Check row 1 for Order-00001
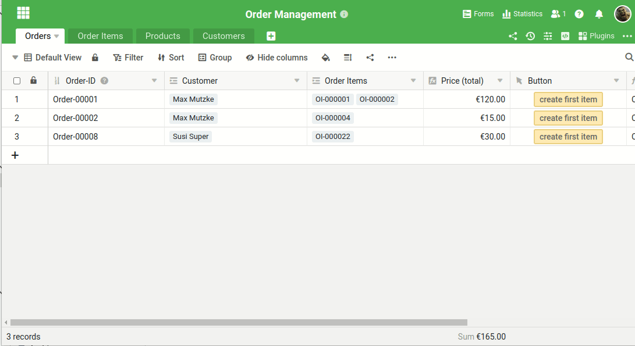The image size is (635, 346). click(x=16, y=99)
